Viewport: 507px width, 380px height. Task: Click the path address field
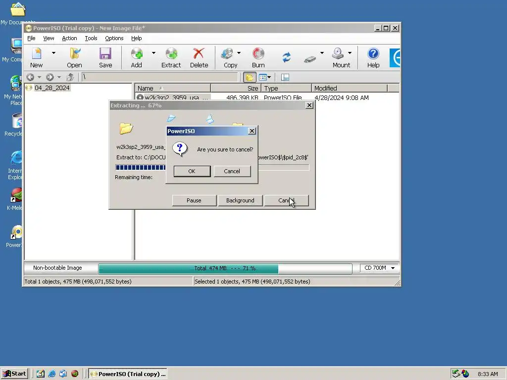pos(160,77)
